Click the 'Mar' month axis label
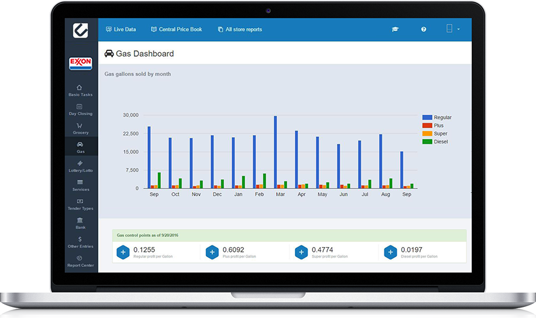This screenshot has width=536, height=318. 280,194
